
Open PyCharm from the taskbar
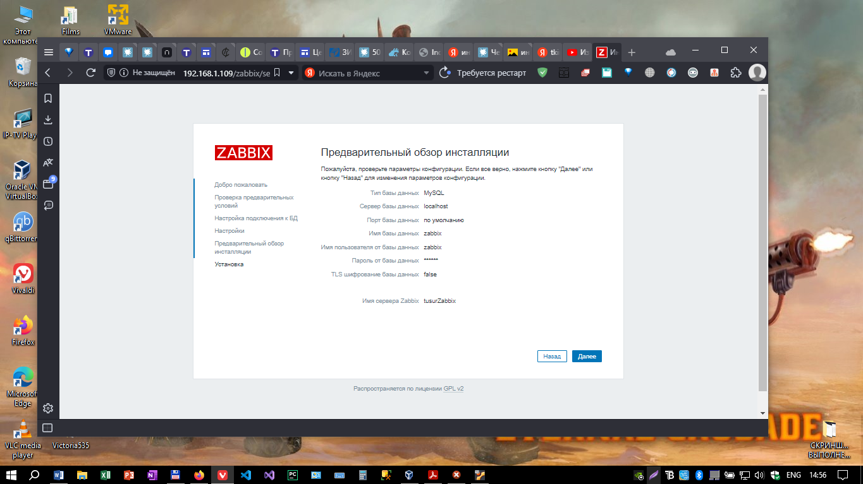(293, 475)
